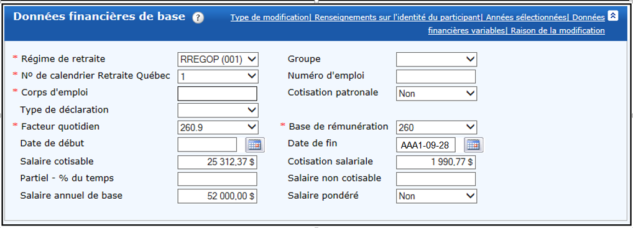Go to Raison de la modification
Image resolution: width=633 pixels, height=228 pixels.
point(558,30)
